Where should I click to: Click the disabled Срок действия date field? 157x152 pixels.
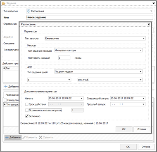coord(66,104)
